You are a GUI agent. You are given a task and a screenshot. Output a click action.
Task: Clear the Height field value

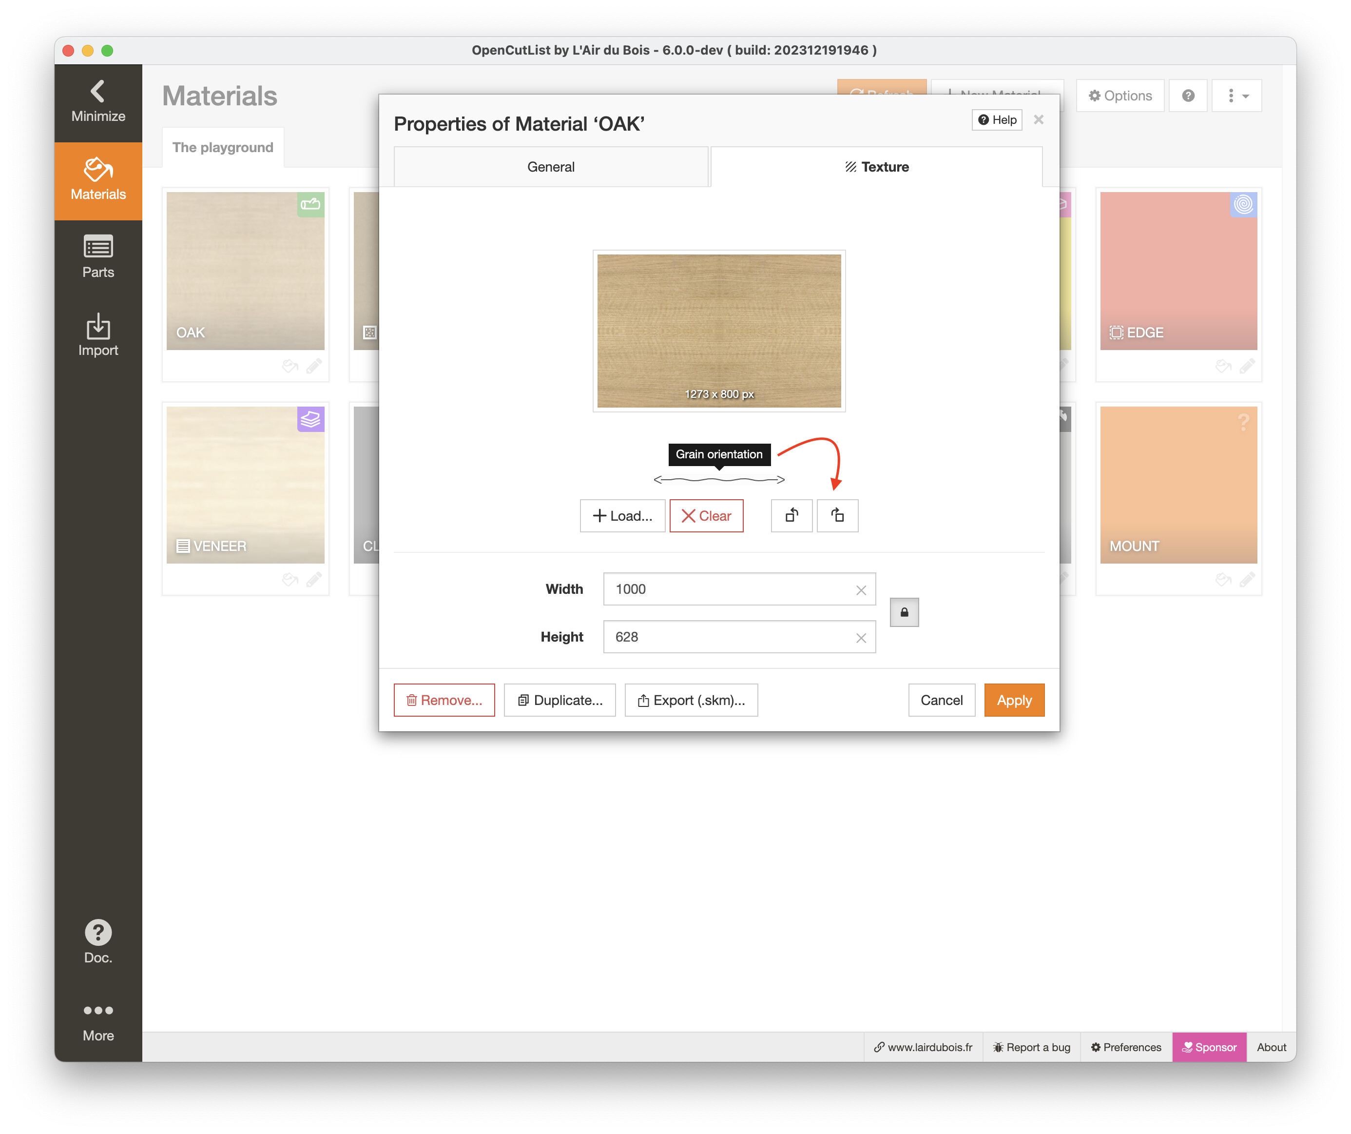[x=861, y=637]
